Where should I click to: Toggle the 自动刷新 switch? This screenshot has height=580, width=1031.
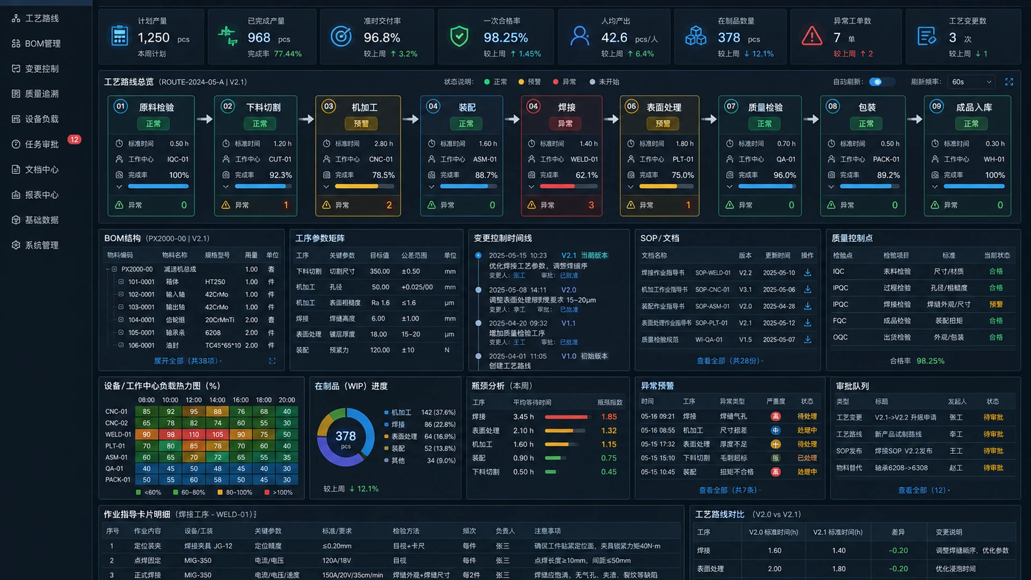(882, 82)
